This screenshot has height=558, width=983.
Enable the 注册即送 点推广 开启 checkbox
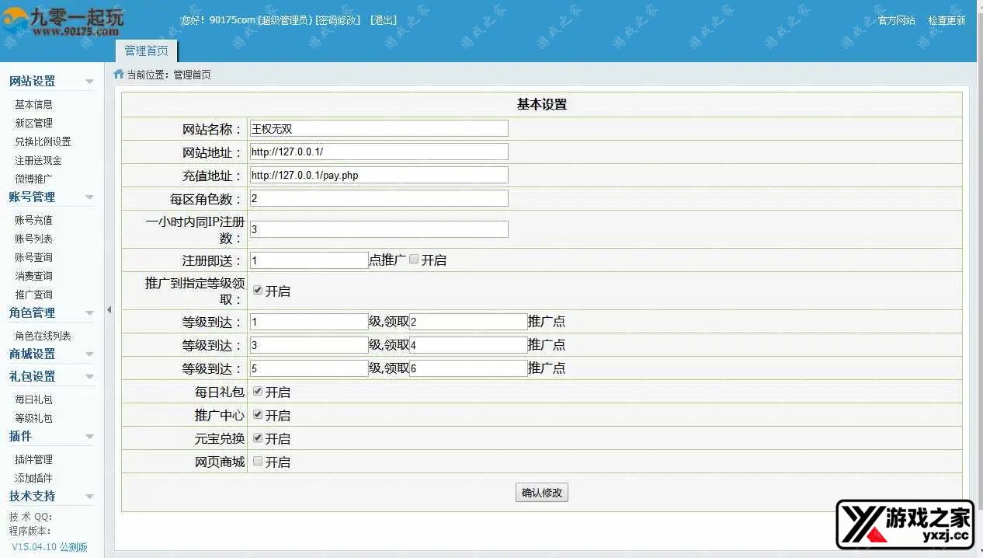[414, 259]
